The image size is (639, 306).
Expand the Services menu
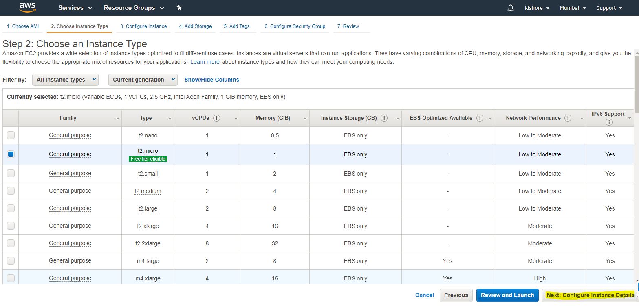point(75,8)
